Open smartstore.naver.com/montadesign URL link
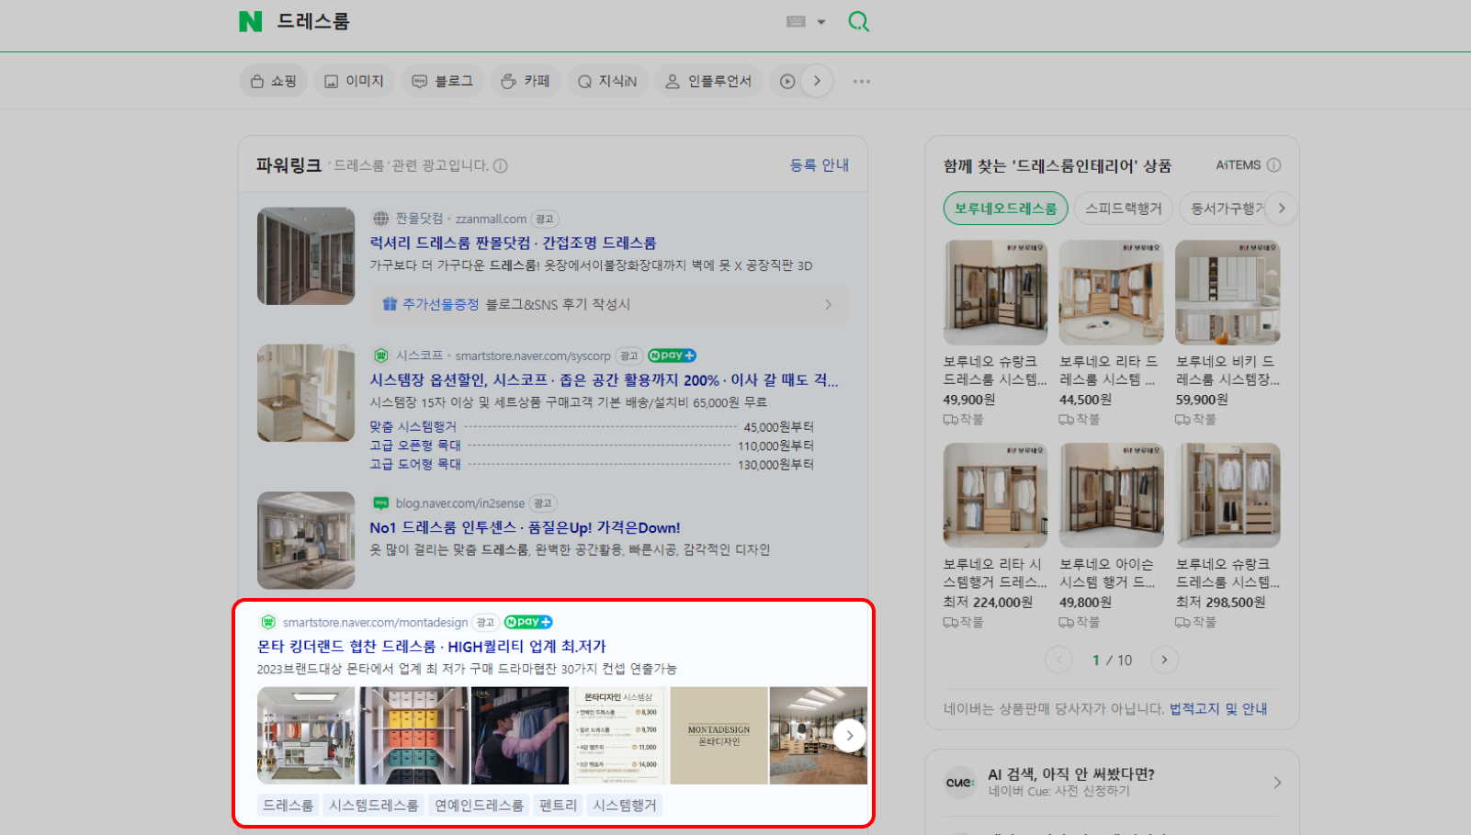Screen dimensions: 1471x835 pyautogui.click(x=375, y=623)
